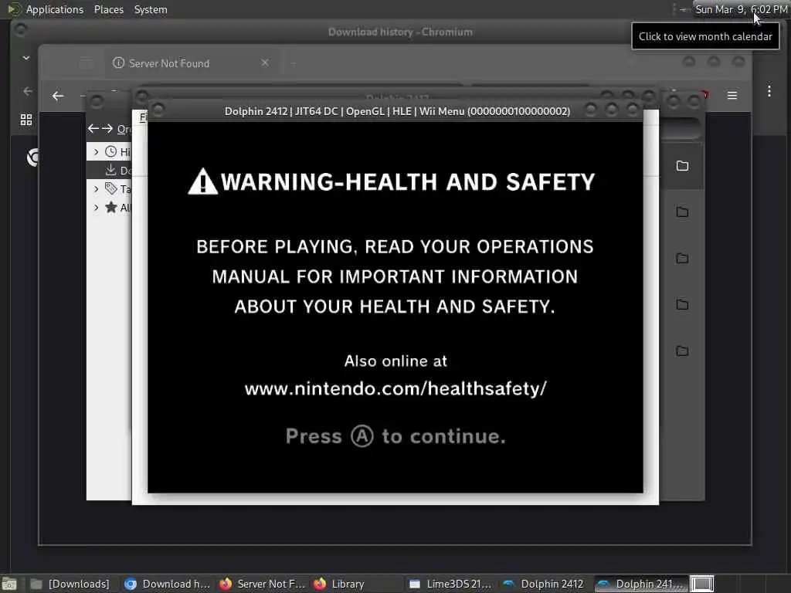
Task: Close the Server Not Found tab
Action: (x=265, y=63)
